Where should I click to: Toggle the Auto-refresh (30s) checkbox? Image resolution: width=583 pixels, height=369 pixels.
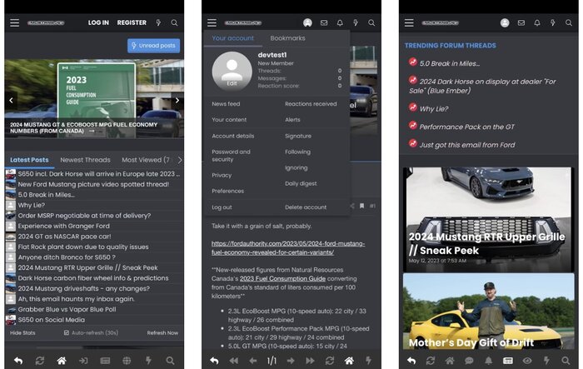[x=67, y=332]
